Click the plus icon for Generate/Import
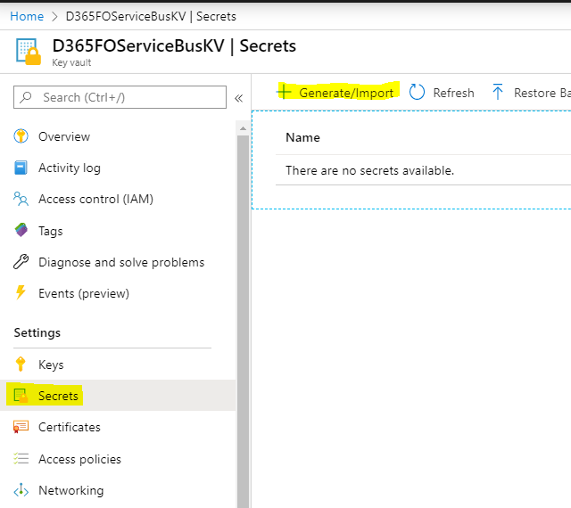The height and width of the screenshot is (508, 571). tap(284, 91)
